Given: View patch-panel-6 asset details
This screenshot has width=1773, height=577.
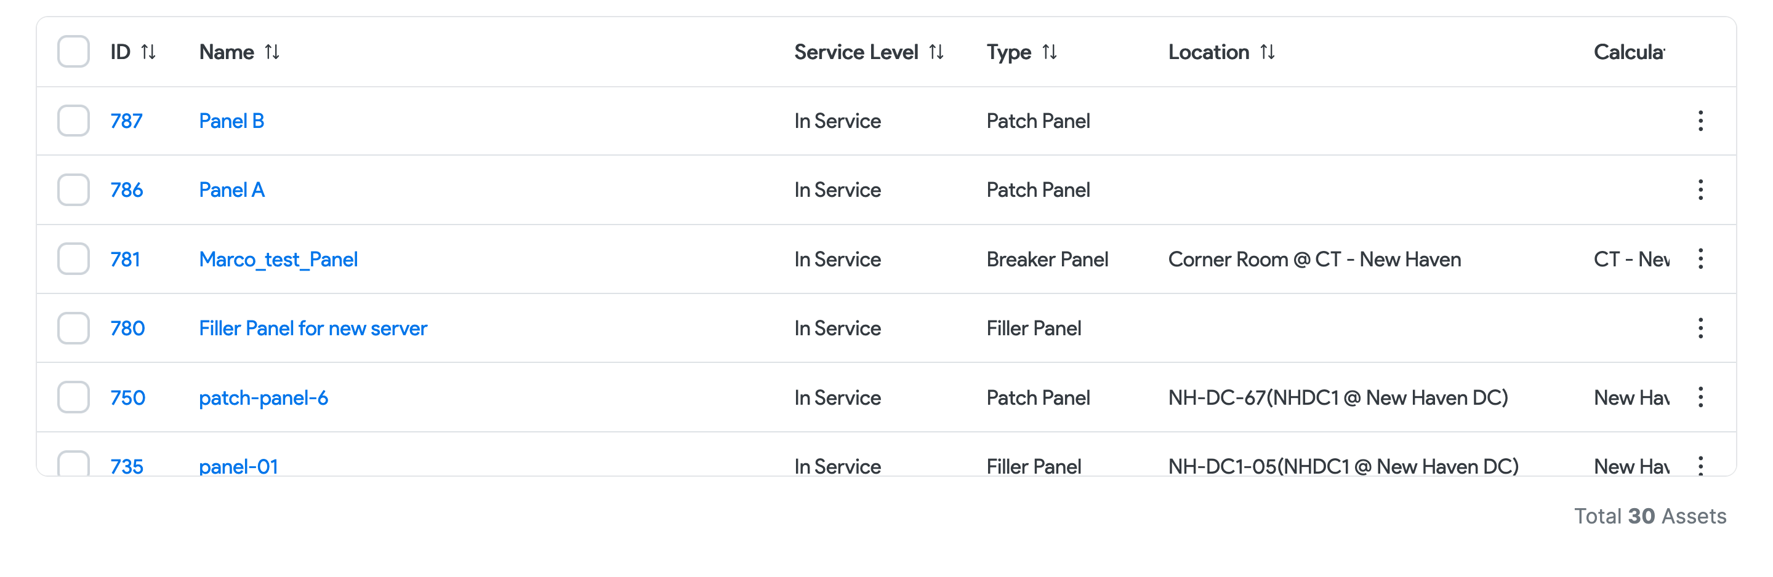Looking at the screenshot, I should 263,397.
